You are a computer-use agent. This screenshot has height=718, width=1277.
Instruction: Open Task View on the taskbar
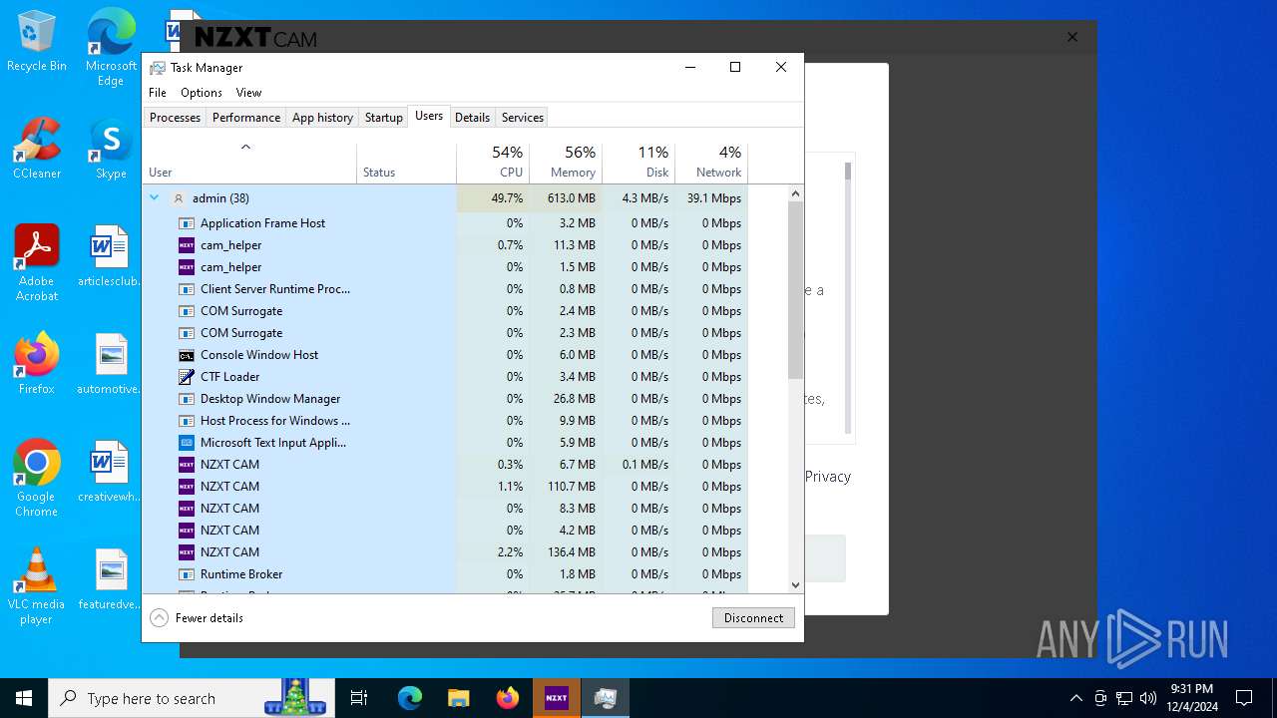(359, 698)
